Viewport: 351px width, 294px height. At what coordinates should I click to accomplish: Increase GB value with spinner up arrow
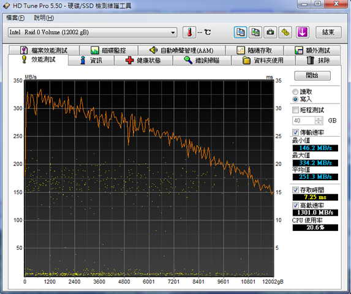point(319,119)
